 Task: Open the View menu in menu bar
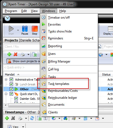click(34, 11)
